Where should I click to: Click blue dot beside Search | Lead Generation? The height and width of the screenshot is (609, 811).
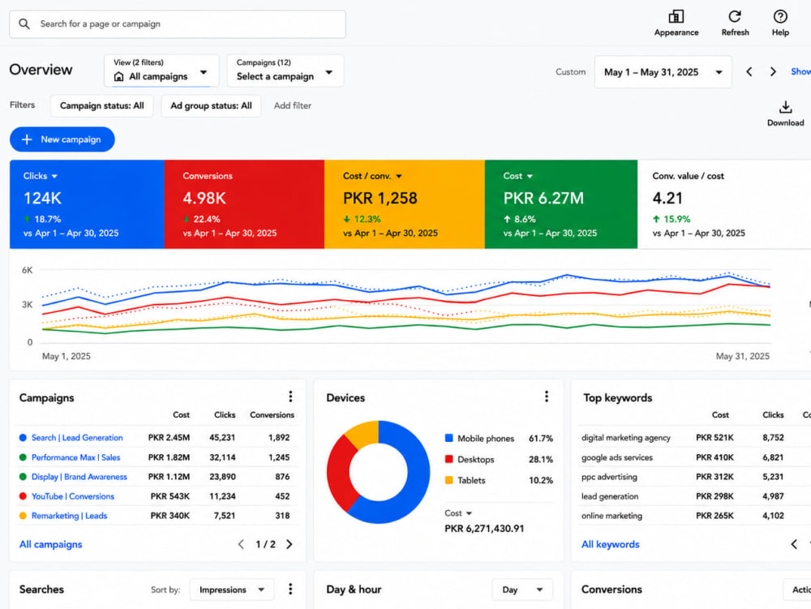(x=23, y=438)
